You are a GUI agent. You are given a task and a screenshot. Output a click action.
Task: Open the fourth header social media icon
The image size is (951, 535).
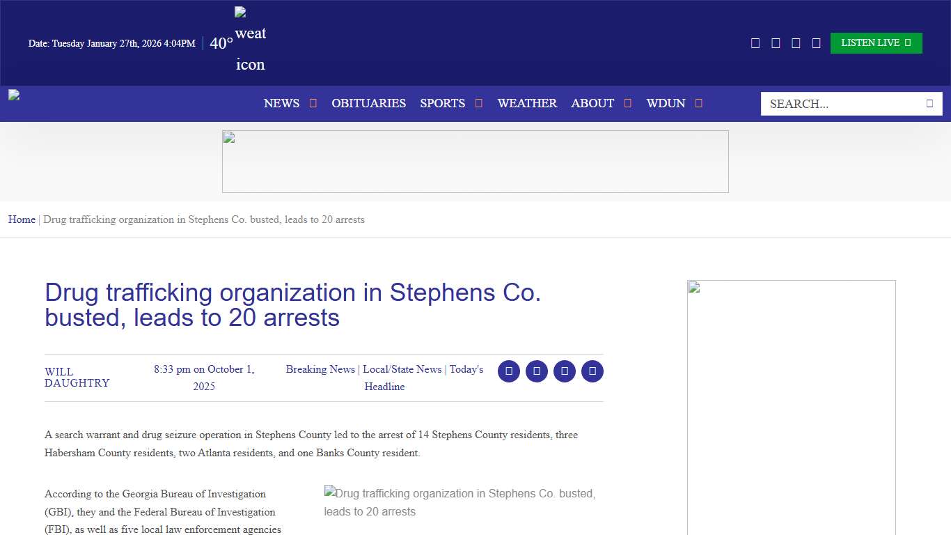coord(816,42)
